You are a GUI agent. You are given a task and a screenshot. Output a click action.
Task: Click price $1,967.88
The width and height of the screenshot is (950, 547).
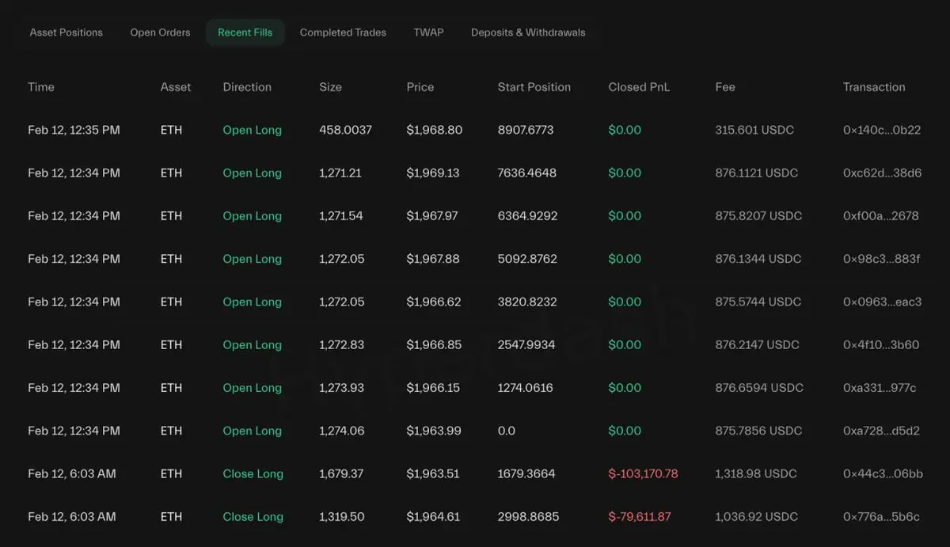coord(433,259)
